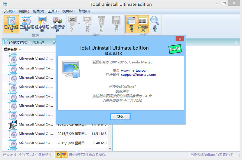Open the 编辑(E) menu
The height and width of the screenshot is (160, 242).
tap(24, 11)
